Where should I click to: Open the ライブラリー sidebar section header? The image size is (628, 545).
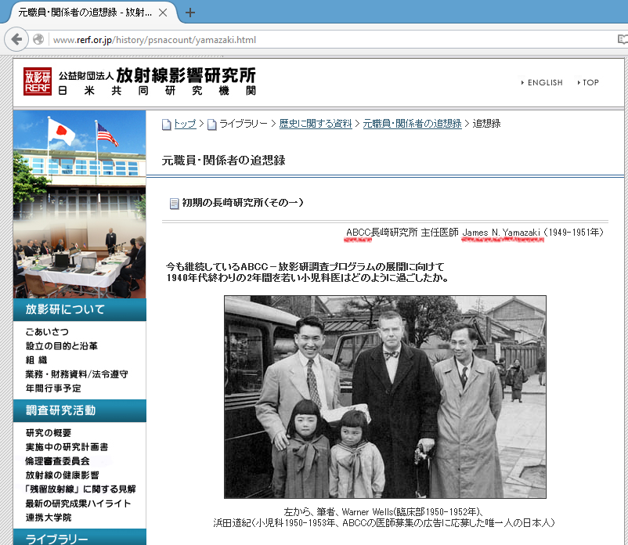pyautogui.click(x=80, y=537)
